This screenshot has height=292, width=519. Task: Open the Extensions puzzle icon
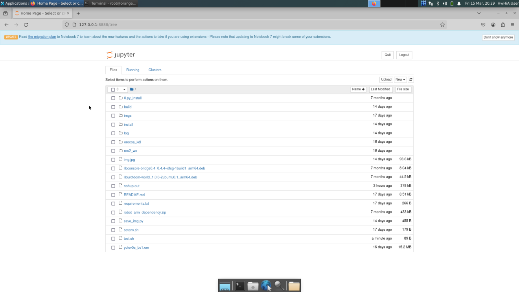(503, 24)
